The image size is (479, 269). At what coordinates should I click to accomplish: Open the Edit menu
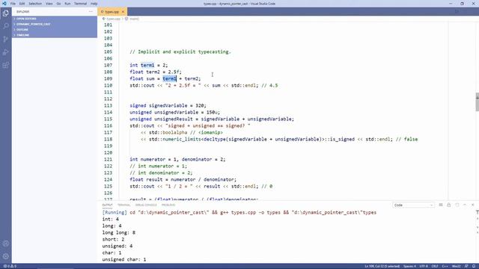(22, 4)
